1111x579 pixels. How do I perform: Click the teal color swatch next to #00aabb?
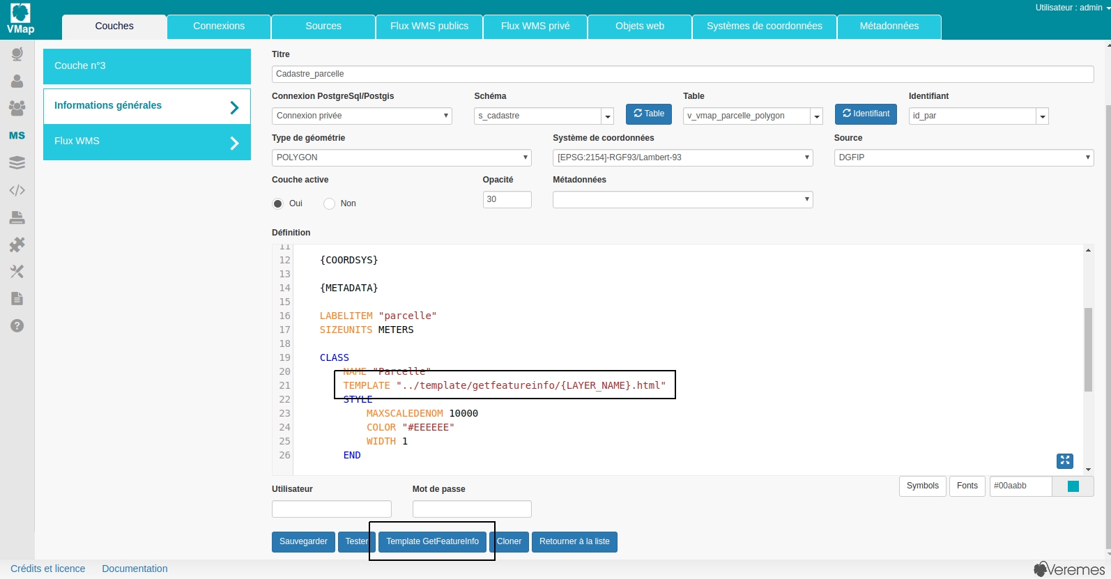[x=1073, y=486]
